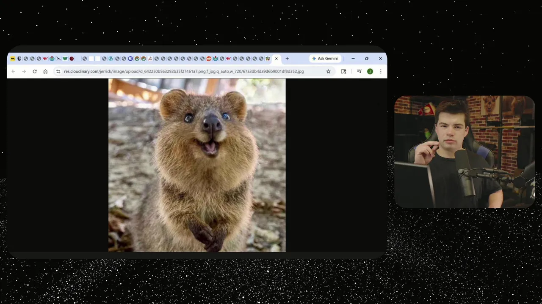Restore down the Chrome window

[367, 59]
